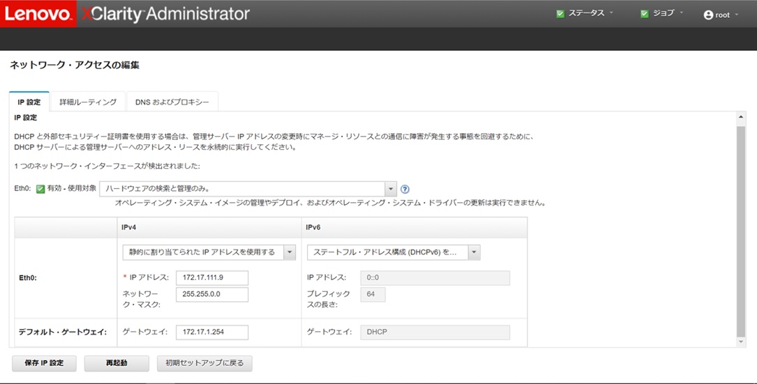Open the IPv4 address method dropdown
The width and height of the screenshot is (757, 384).
click(290, 252)
